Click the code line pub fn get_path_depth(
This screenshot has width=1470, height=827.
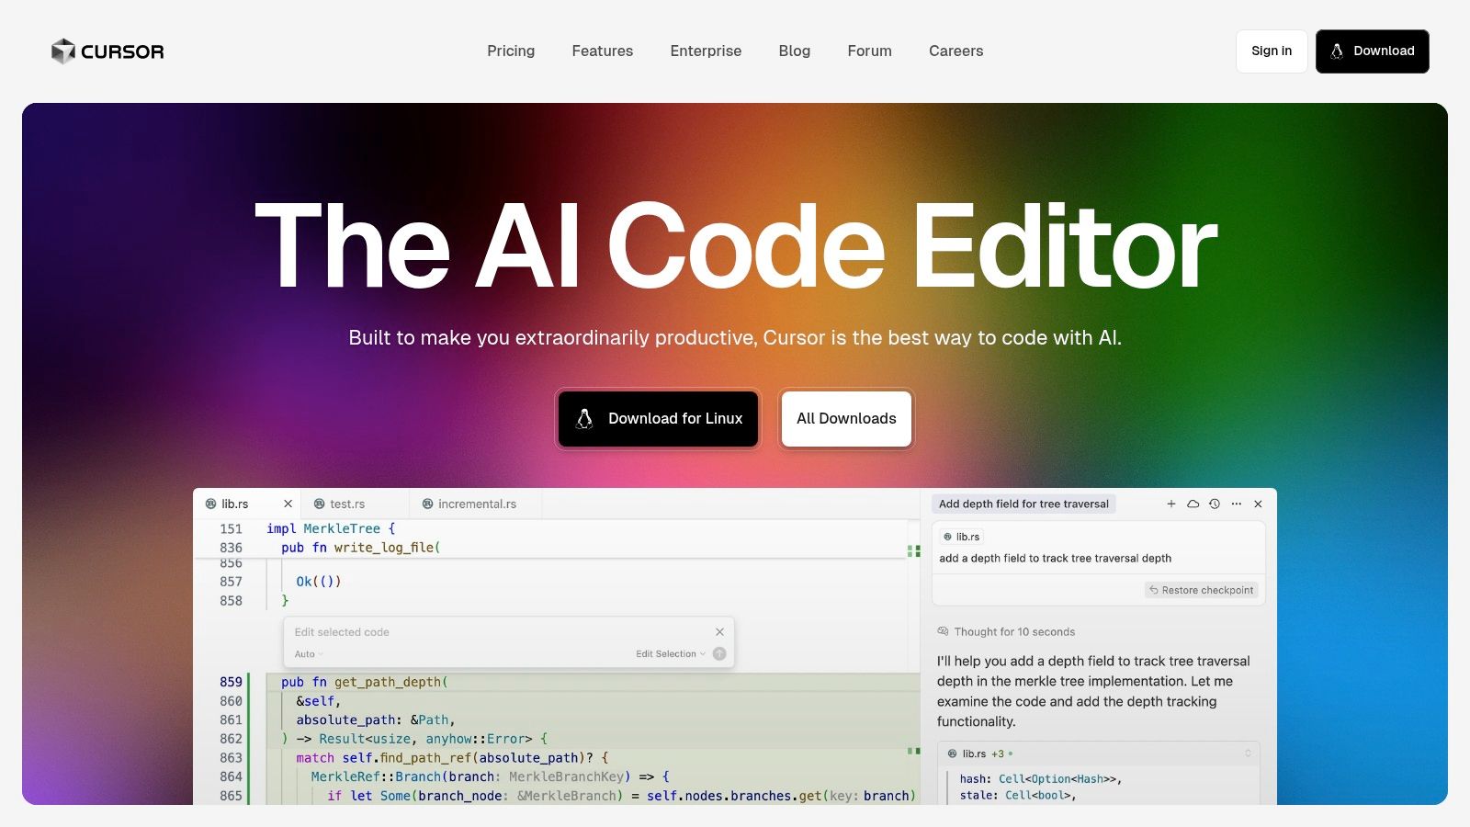(x=365, y=682)
